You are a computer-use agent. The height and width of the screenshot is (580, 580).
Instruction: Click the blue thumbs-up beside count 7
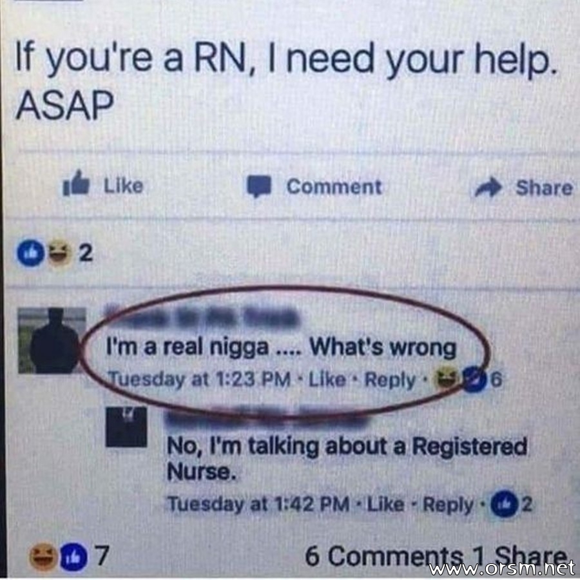point(74,557)
